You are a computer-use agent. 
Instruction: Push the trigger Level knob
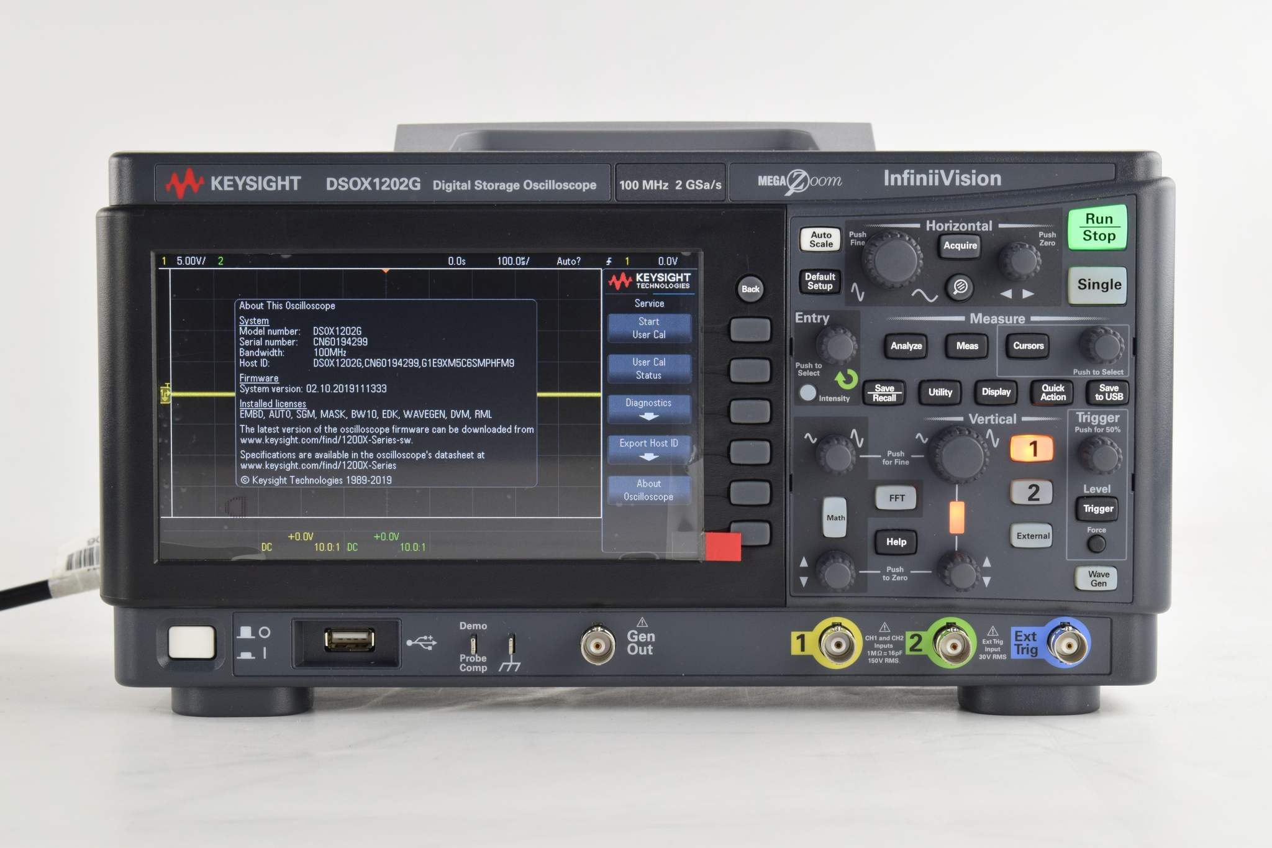tap(1099, 455)
